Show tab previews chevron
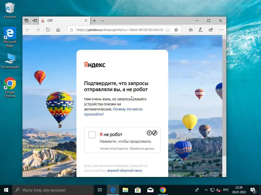The image size is (261, 195). pos(102,21)
